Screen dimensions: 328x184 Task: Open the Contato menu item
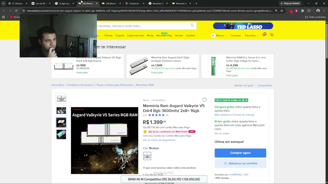point(190,36)
